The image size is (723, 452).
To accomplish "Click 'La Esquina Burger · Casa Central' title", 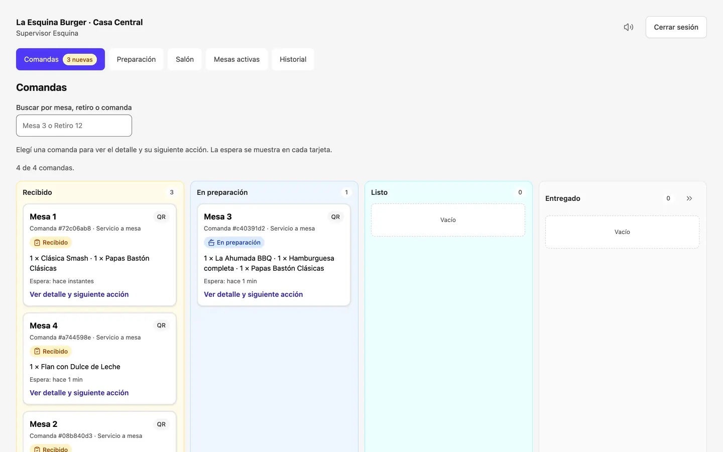I will [79, 22].
